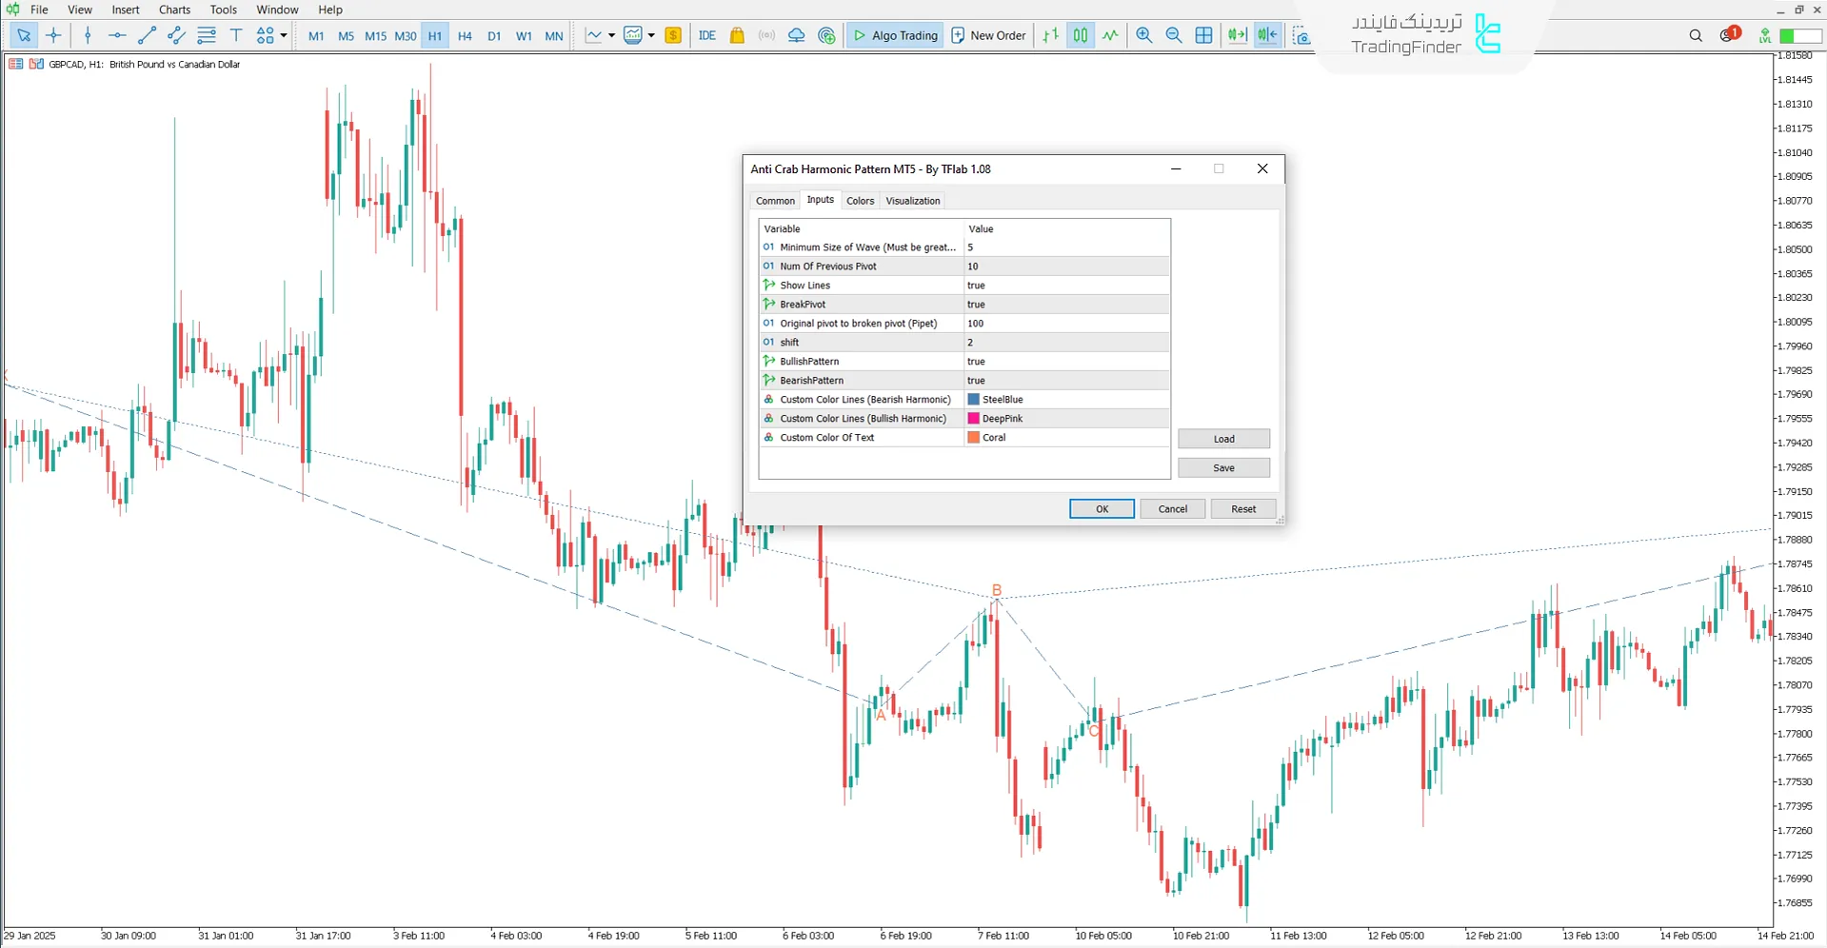This screenshot has width=1827, height=948.
Task: Switch to the Colors tab in dialog
Action: (860, 201)
